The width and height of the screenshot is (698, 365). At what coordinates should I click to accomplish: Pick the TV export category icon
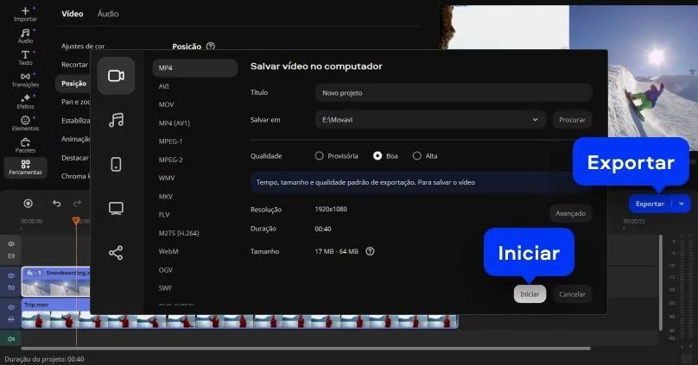coord(116,208)
